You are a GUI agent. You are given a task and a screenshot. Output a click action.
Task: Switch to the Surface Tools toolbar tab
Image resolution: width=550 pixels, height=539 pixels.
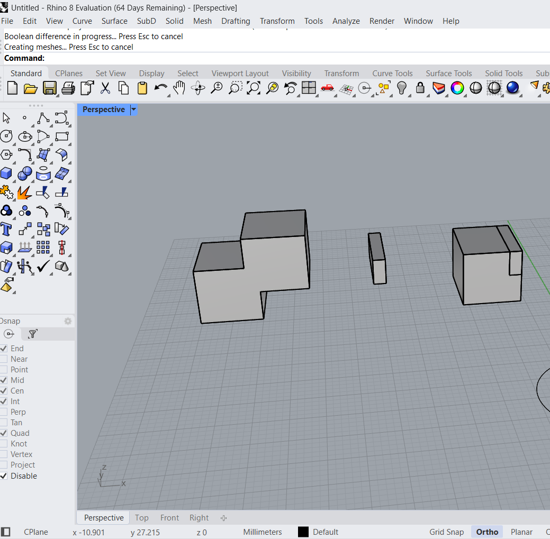click(x=448, y=74)
